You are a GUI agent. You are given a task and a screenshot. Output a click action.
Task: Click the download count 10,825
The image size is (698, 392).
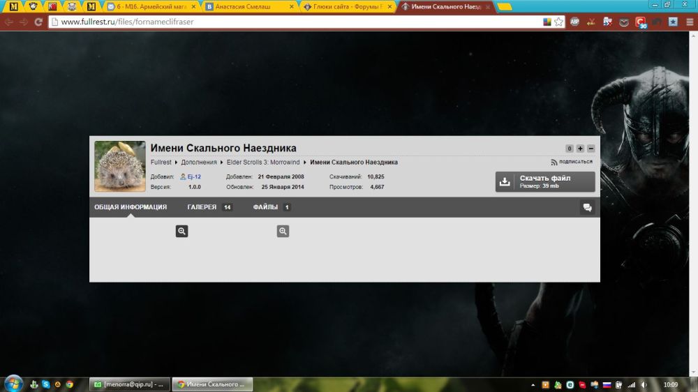[x=376, y=176]
